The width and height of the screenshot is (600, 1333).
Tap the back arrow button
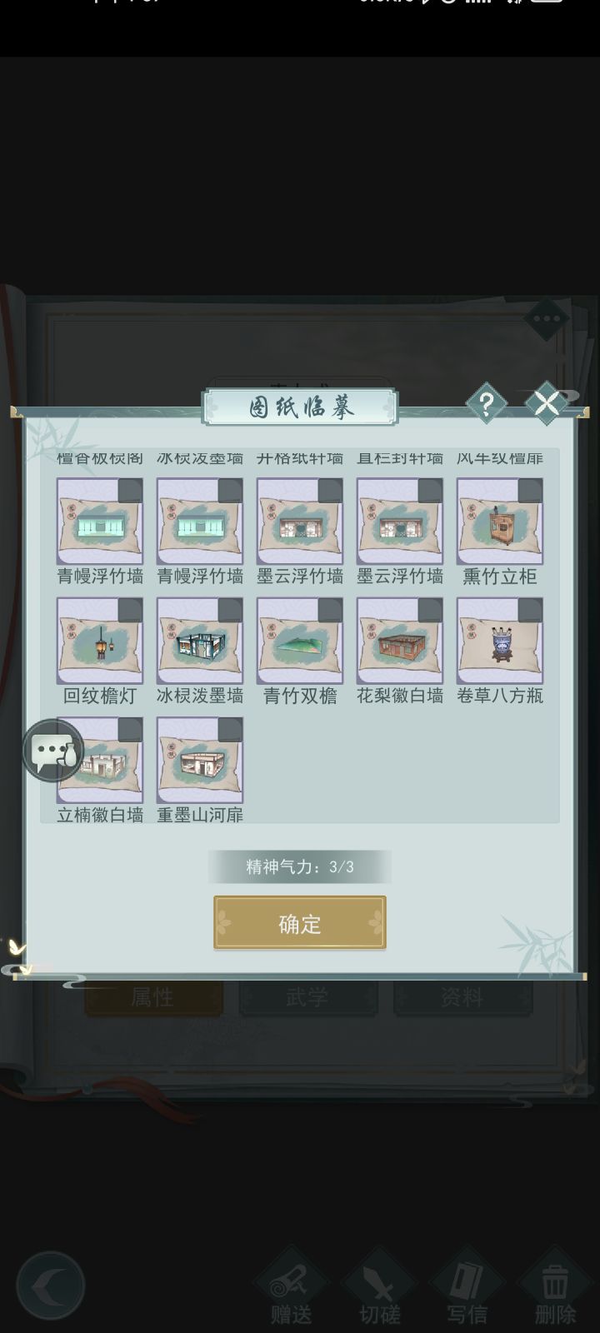coord(51,1286)
